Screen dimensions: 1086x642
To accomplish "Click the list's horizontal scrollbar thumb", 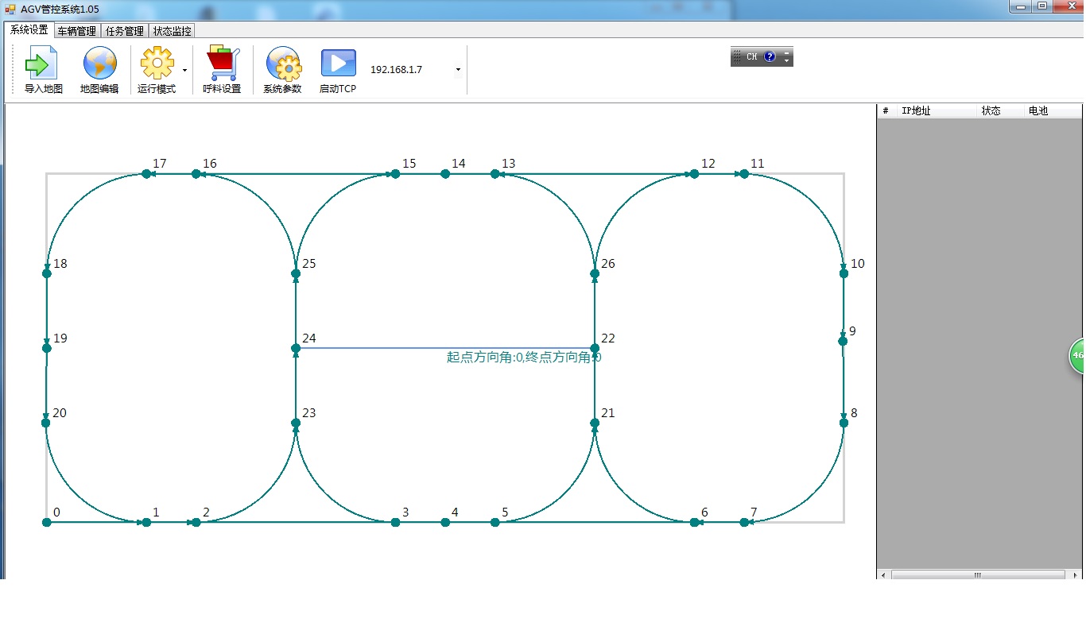I will pos(978,574).
